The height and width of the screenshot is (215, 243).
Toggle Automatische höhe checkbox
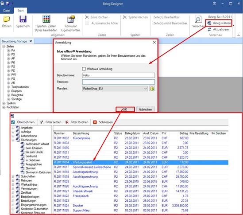pyautogui.click(x=87, y=23)
